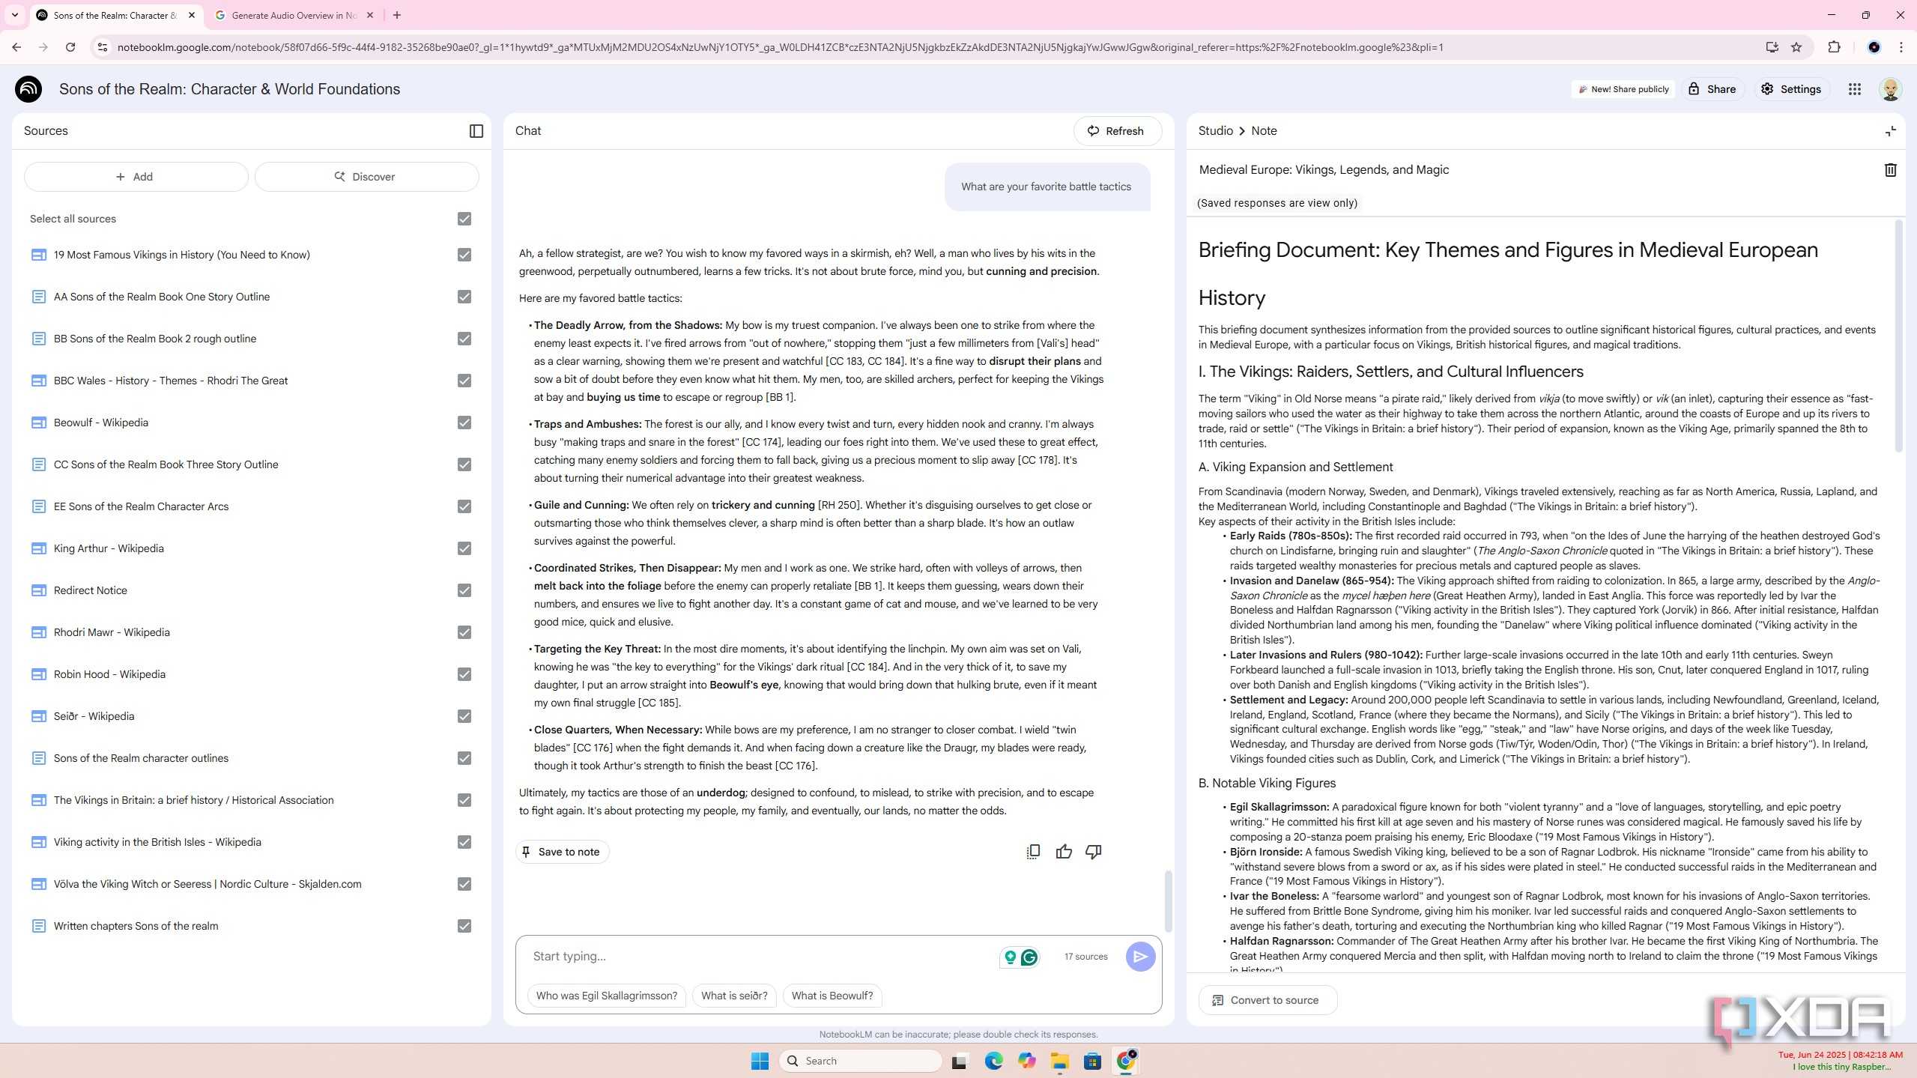Uncheck the Beowulf - Wikipedia source
The image size is (1917, 1078).
[464, 423]
